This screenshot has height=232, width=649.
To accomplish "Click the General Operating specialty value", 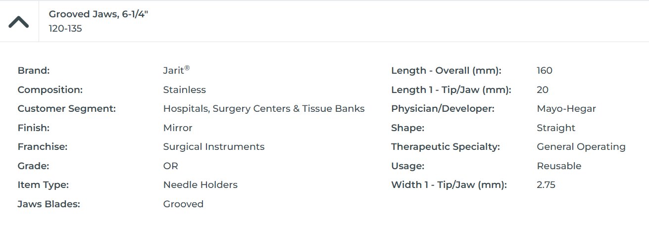I will point(581,147).
